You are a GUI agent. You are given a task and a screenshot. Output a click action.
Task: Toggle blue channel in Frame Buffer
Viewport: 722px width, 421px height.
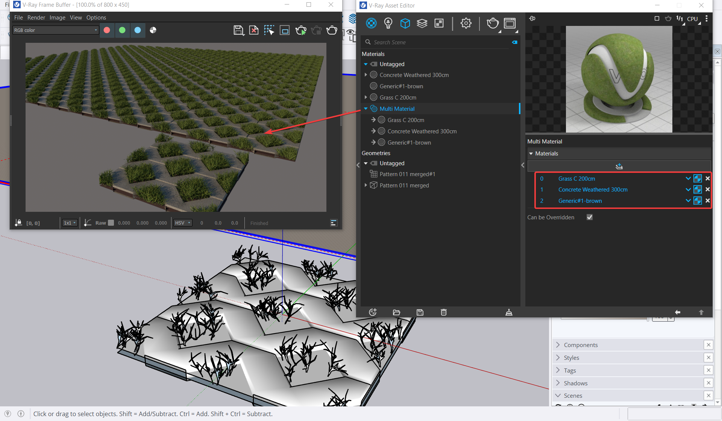(138, 30)
